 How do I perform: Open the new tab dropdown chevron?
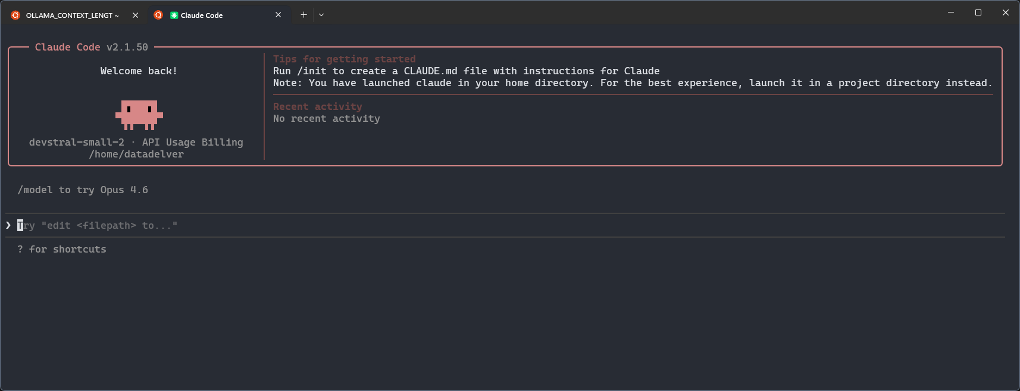pyautogui.click(x=321, y=14)
